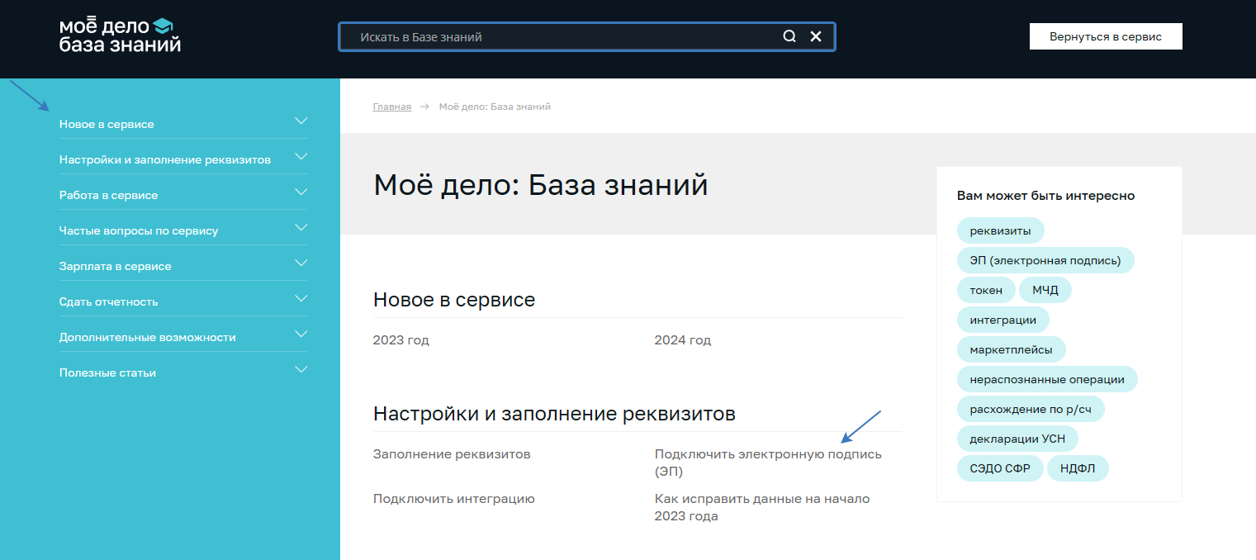Select the ЭП (электронная подпись) tag
The height and width of the screenshot is (560, 1256).
[1045, 260]
